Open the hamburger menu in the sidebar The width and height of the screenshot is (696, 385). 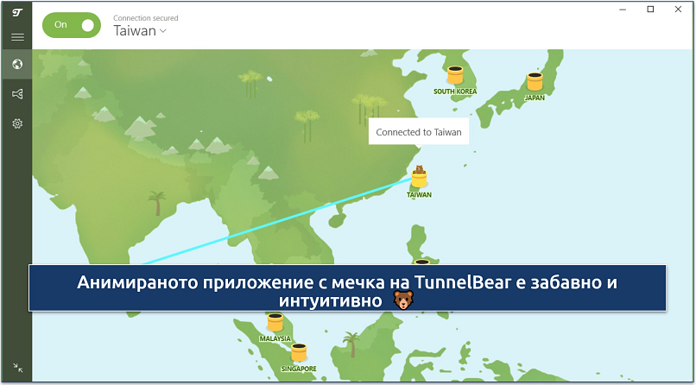point(16,37)
